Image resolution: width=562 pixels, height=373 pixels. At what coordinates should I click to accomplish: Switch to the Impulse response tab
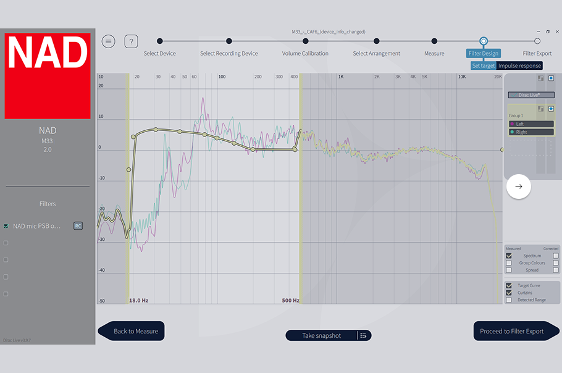[520, 65]
